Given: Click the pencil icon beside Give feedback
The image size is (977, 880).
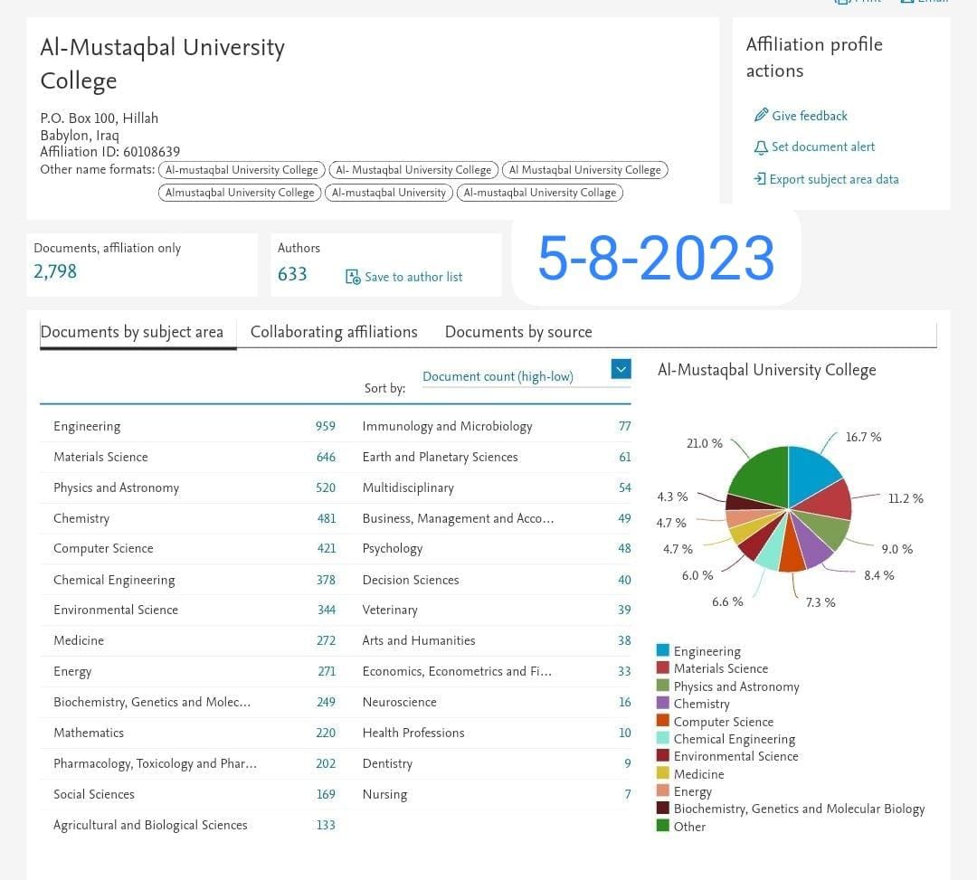Looking at the screenshot, I should point(761,115).
